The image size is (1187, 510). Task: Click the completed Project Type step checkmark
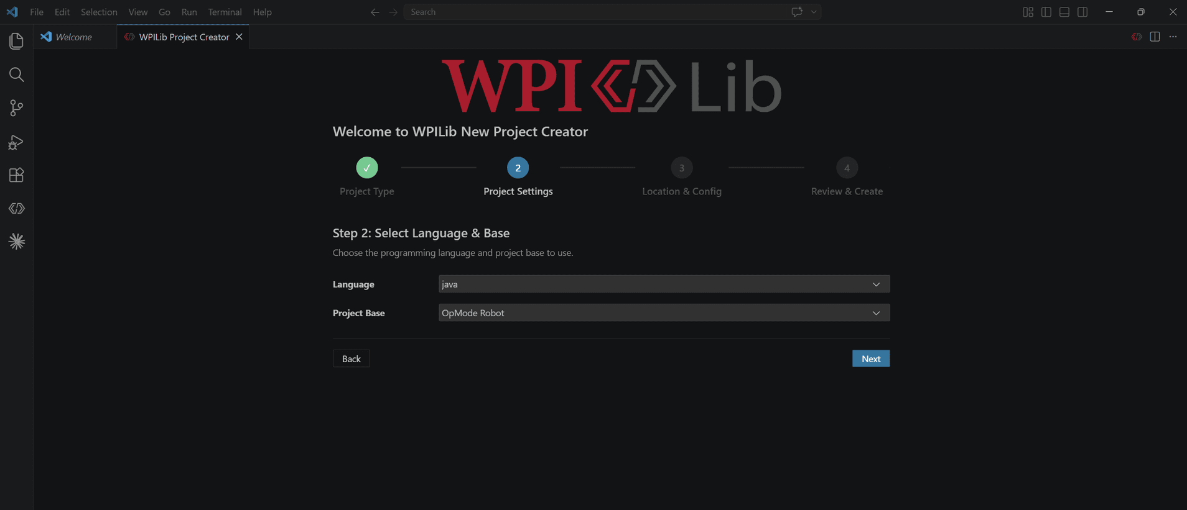point(367,168)
